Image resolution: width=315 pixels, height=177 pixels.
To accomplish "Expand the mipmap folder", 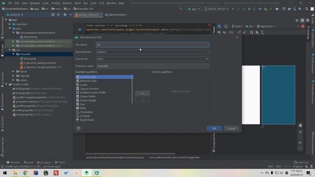I will coord(13,76).
